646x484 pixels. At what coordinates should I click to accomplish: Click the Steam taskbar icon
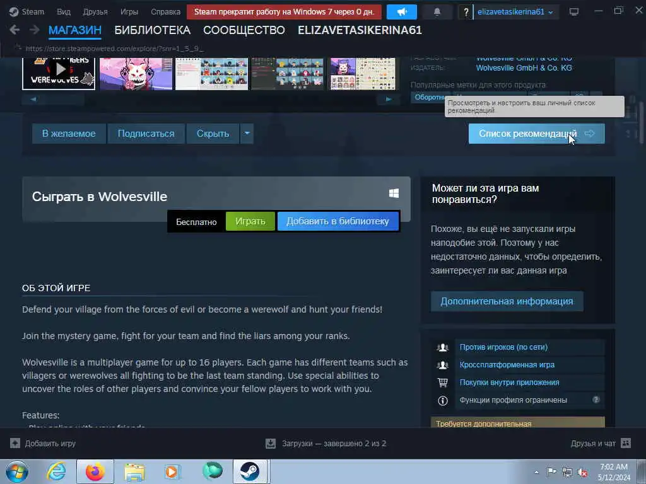(x=250, y=471)
